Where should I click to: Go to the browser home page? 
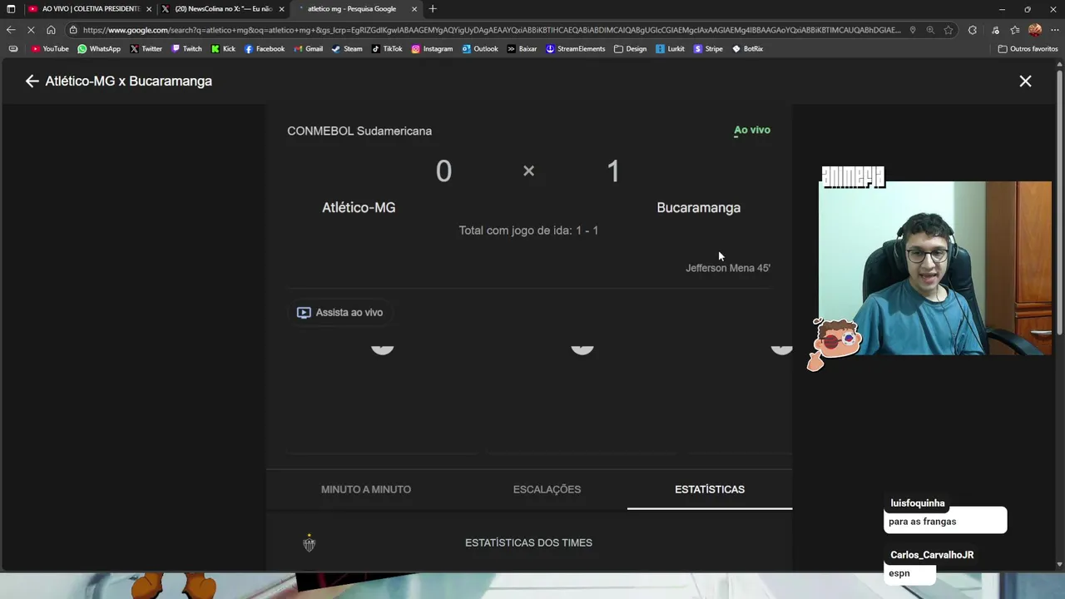[x=51, y=30]
